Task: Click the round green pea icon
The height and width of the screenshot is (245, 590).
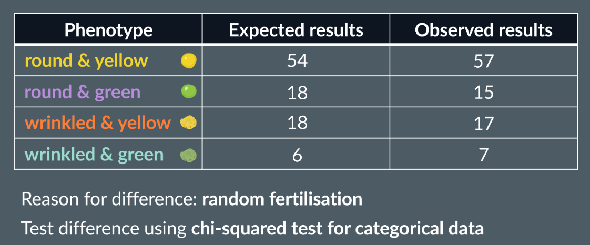Action: (189, 92)
